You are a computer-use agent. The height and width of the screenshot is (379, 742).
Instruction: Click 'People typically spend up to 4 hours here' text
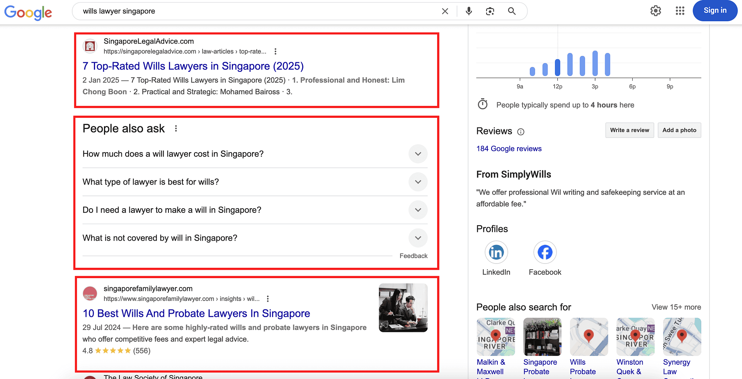(x=565, y=105)
